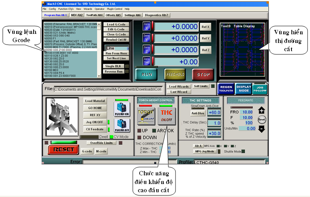This screenshot has height=197, width=310.
Task: Open the Function Cfg's menu
Action: 66,9
